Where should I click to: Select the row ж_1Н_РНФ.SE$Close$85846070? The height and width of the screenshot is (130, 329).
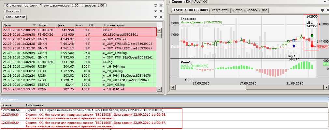(x=79, y=76)
